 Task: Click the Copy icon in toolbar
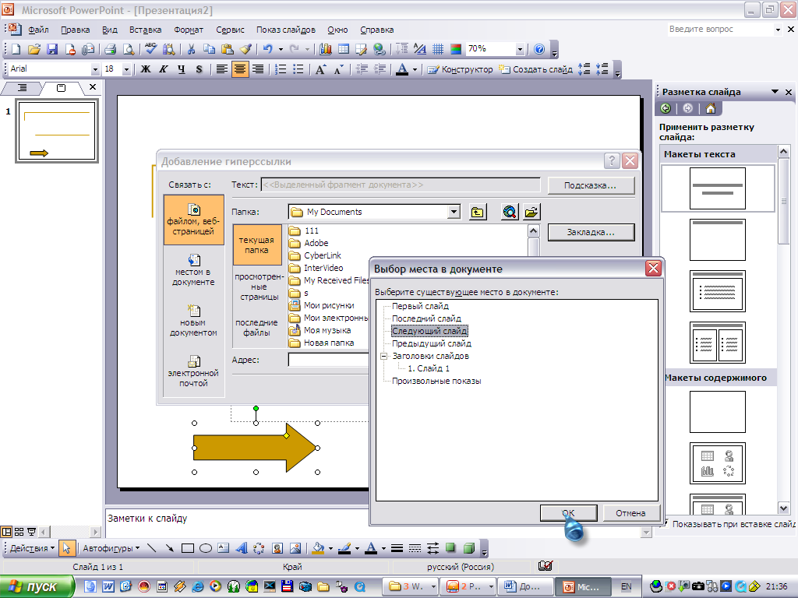pos(209,49)
